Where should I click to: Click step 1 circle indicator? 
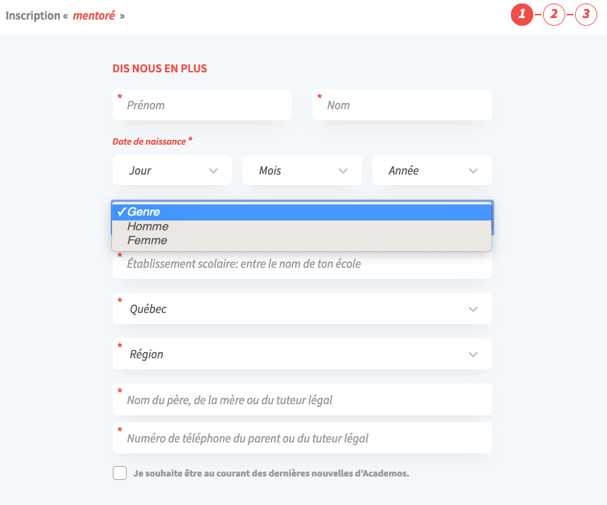click(x=521, y=15)
